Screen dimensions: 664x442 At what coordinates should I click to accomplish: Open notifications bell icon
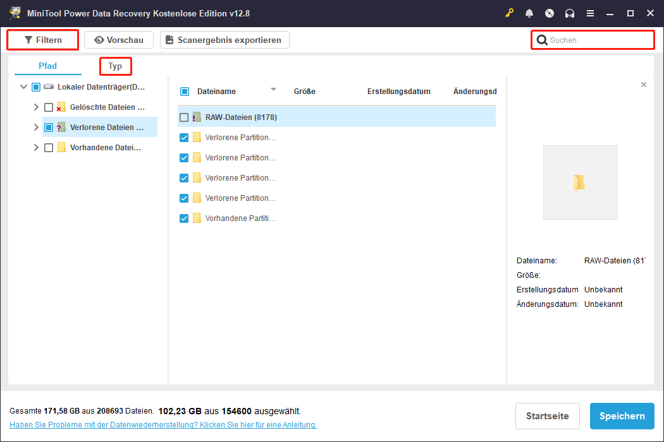[529, 13]
